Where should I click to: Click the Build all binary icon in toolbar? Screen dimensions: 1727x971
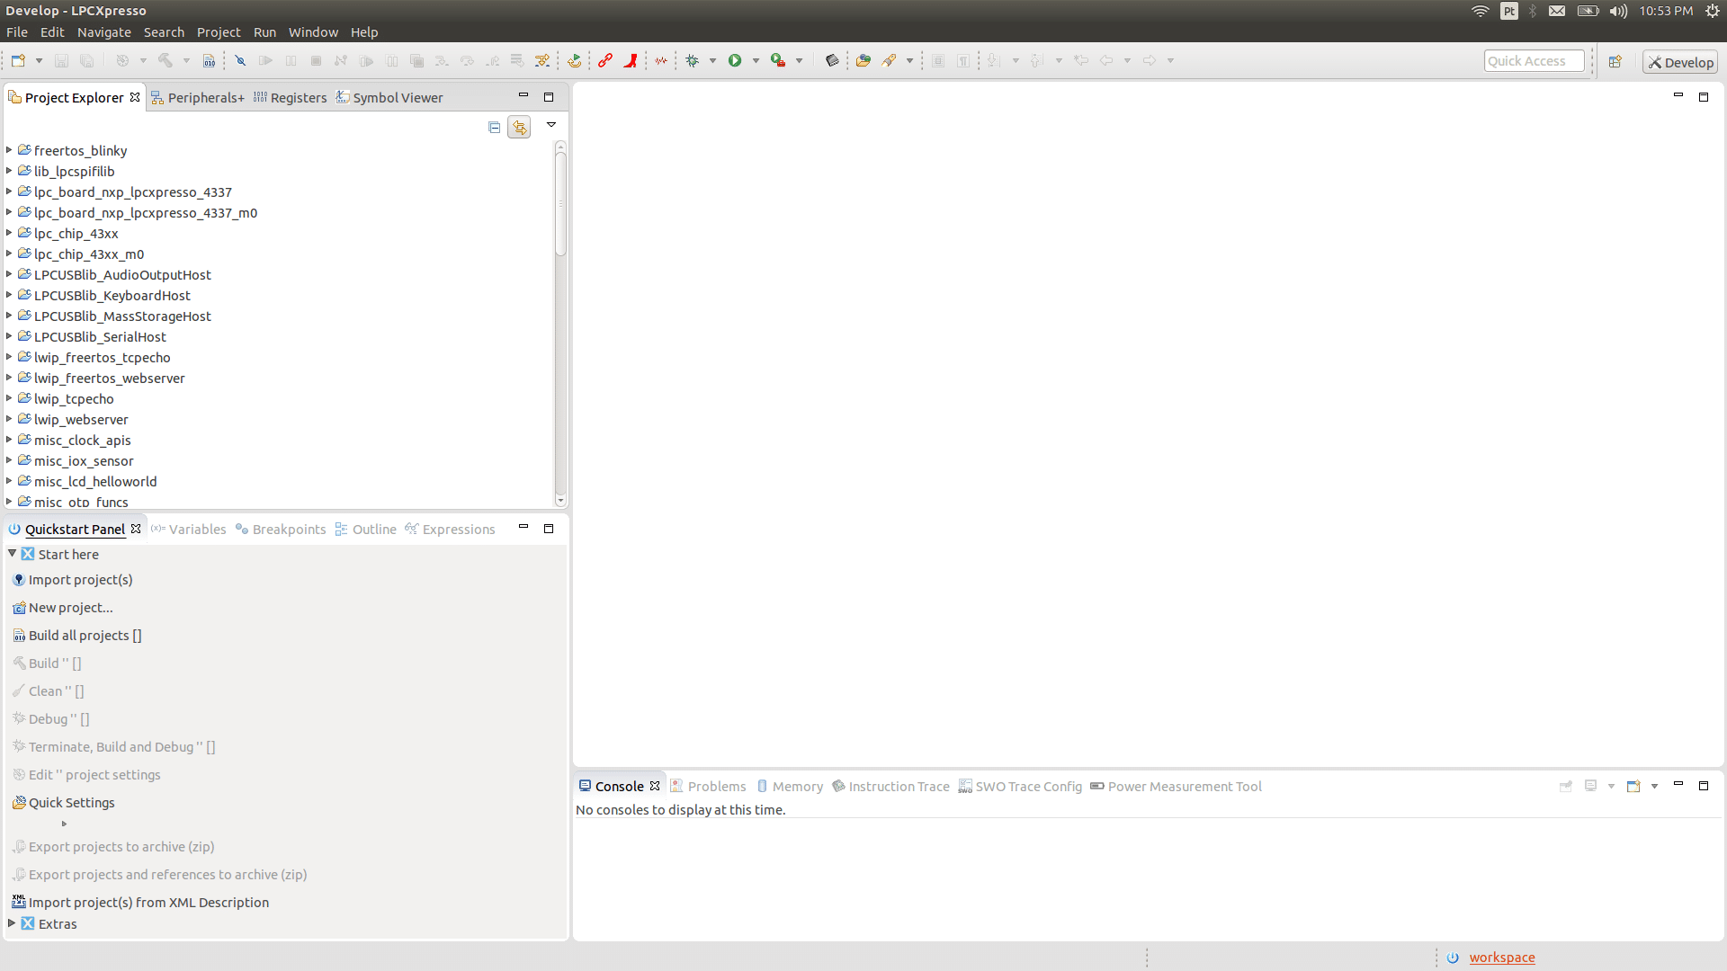(209, 60)
